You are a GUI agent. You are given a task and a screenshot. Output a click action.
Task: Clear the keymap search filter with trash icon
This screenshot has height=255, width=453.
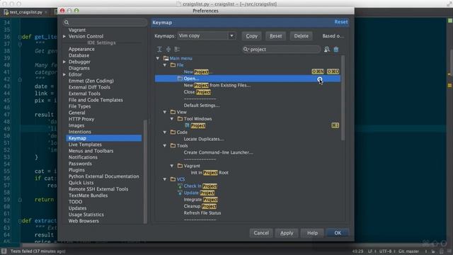(x=336, y=50)
